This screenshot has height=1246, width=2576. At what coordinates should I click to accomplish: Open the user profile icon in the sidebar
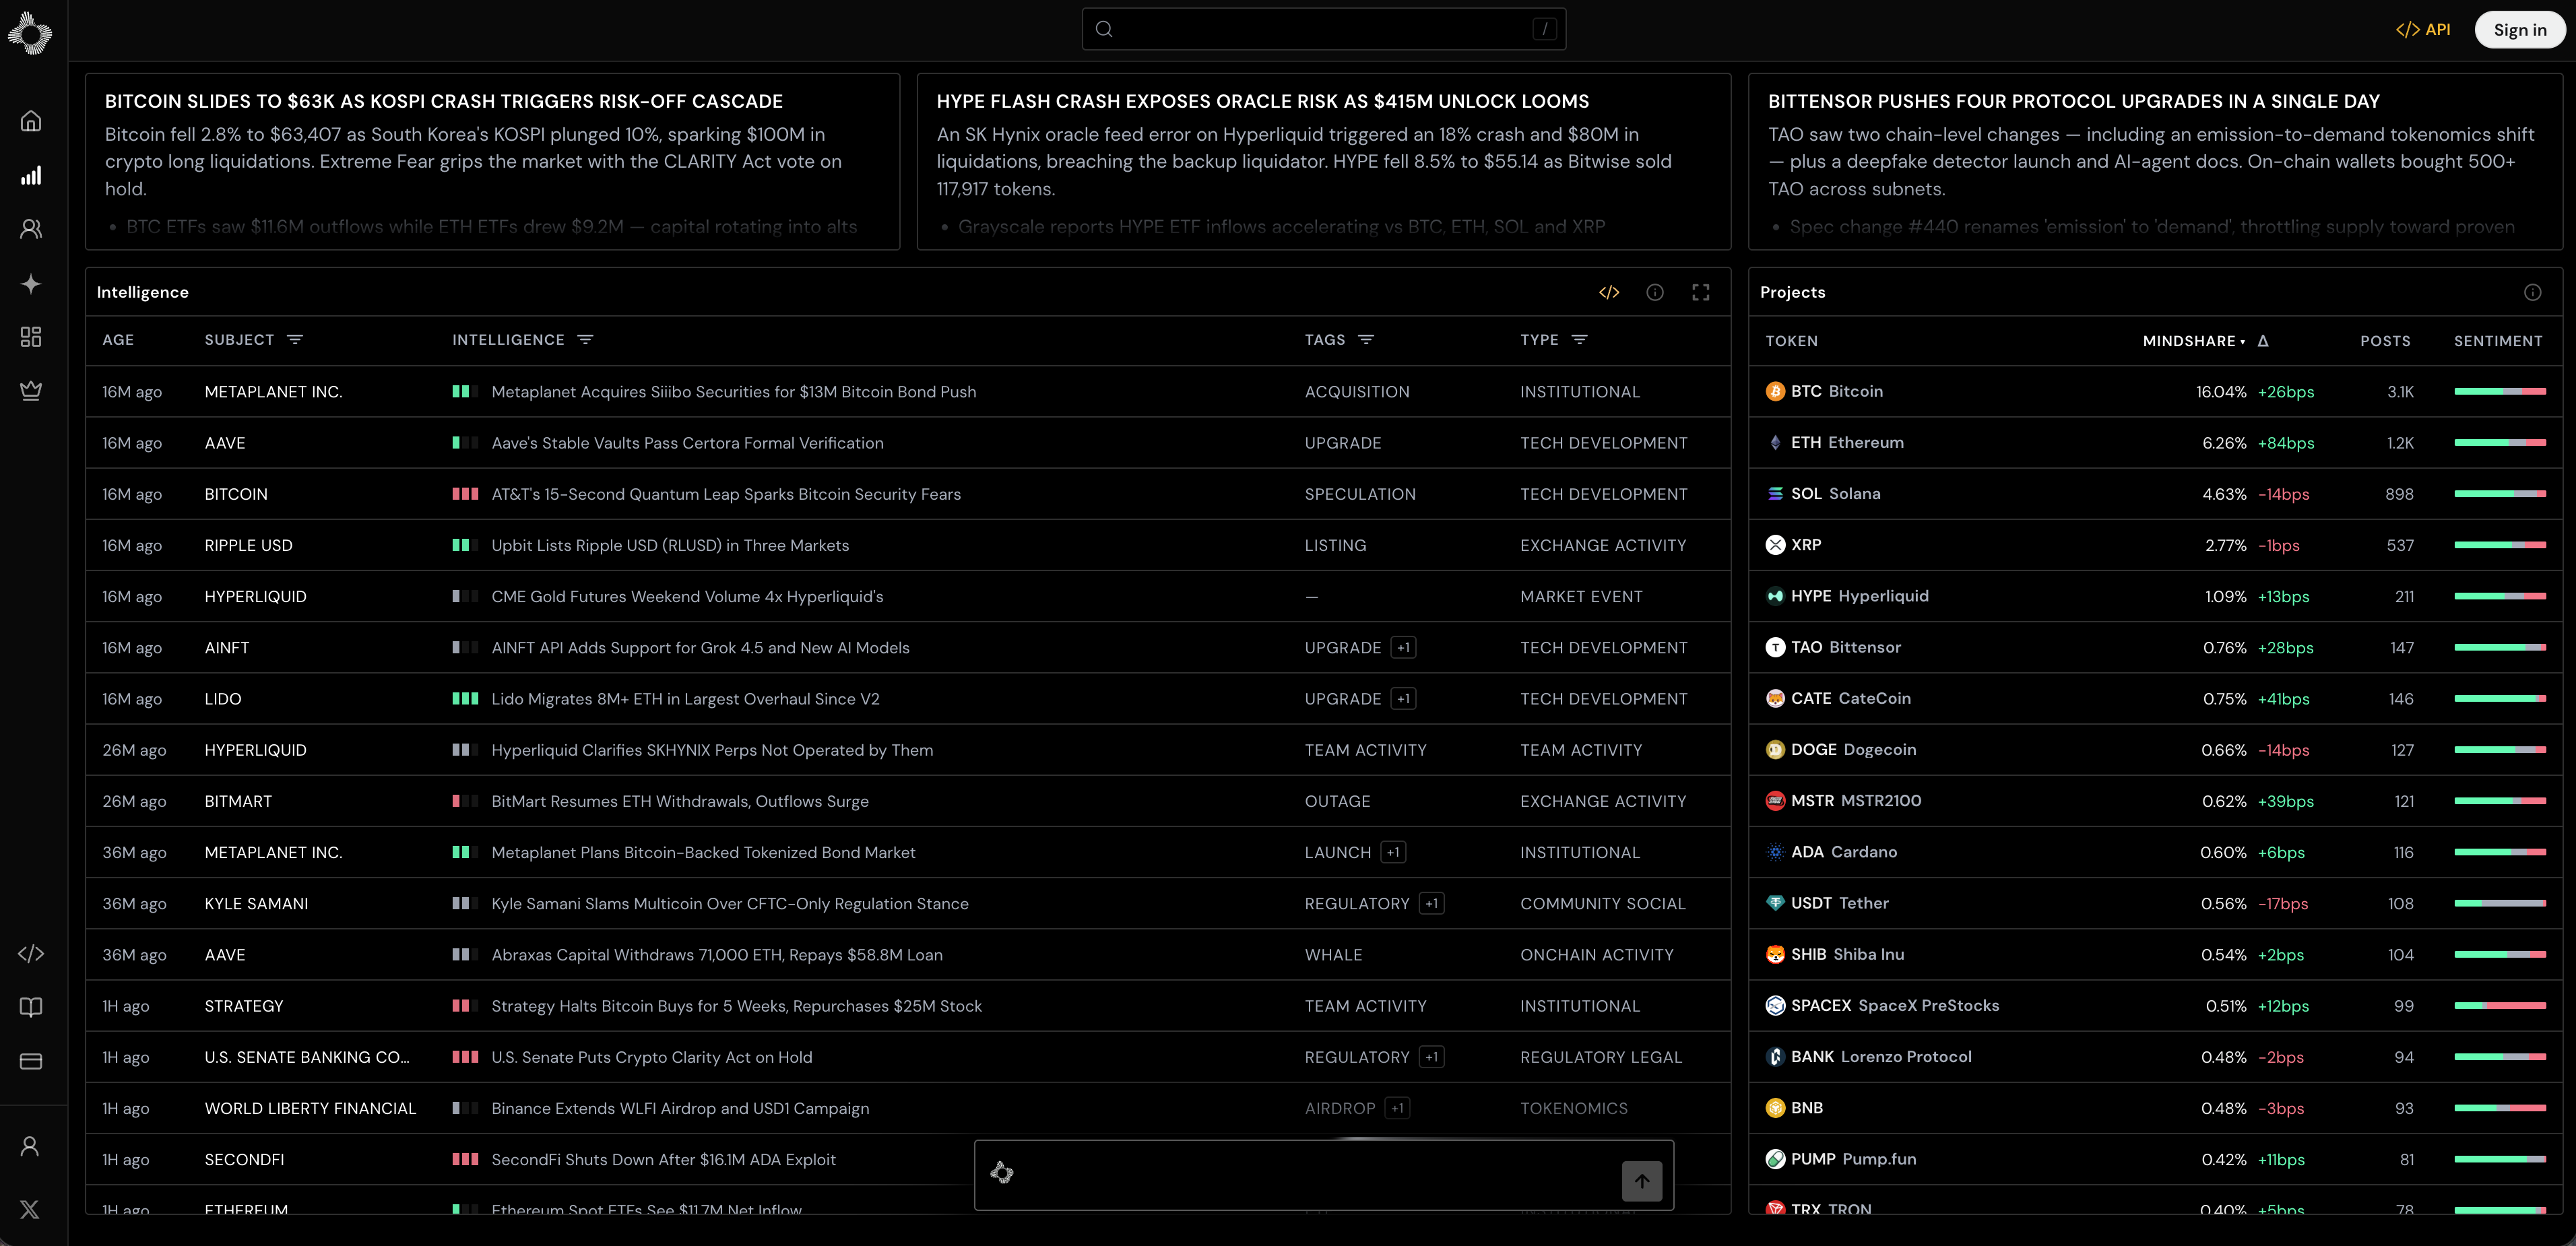30,1146
